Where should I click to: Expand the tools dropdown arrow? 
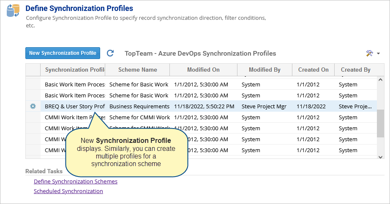click(378, 54)
